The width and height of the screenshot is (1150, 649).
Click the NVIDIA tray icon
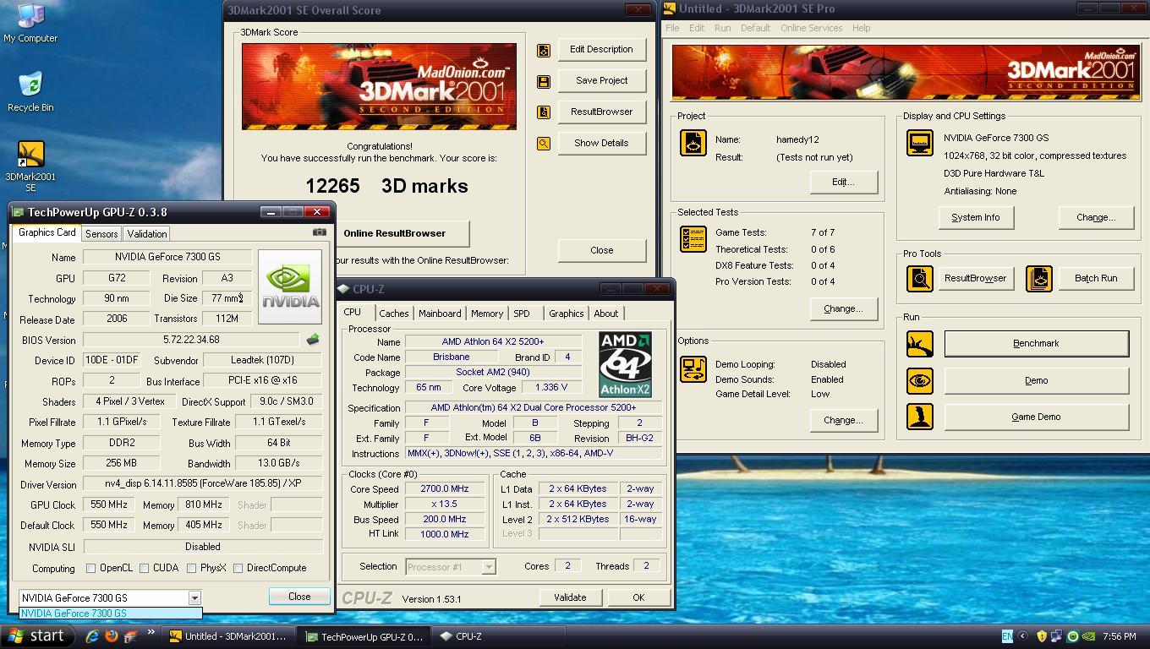pos(1088,636)
